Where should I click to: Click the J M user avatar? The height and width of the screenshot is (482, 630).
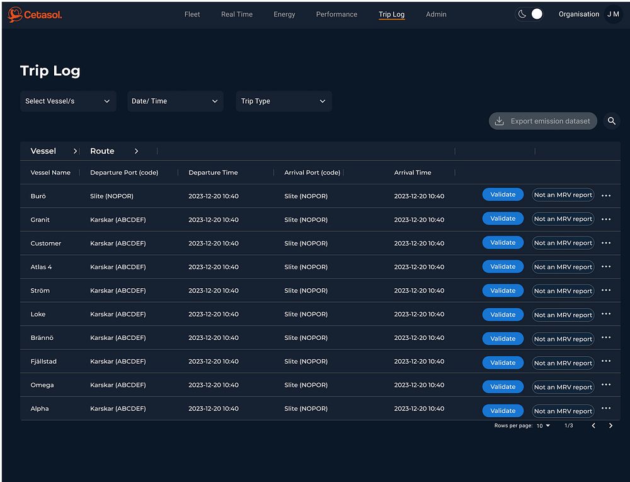(613, 14)
